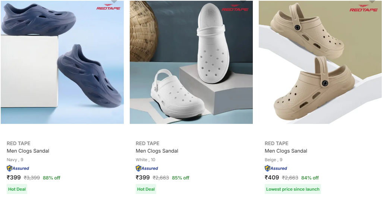
Task: Click RED TAPE brand name above Navy listing
Action: (19, 143)
